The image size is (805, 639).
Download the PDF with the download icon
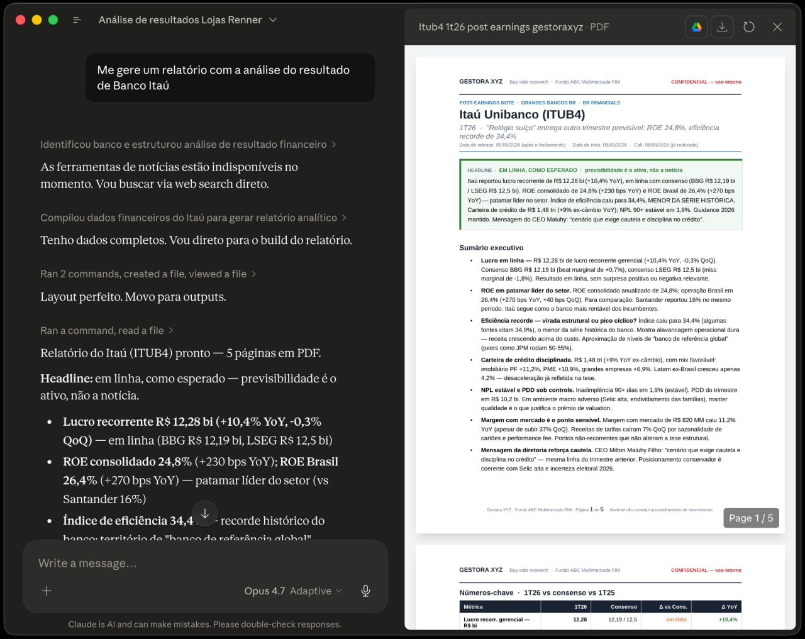click(x=722, y=27)
